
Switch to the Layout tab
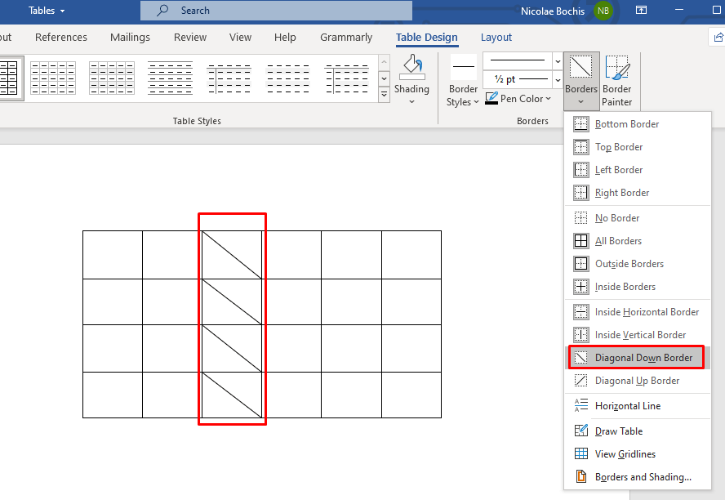(x=496, y=38)
